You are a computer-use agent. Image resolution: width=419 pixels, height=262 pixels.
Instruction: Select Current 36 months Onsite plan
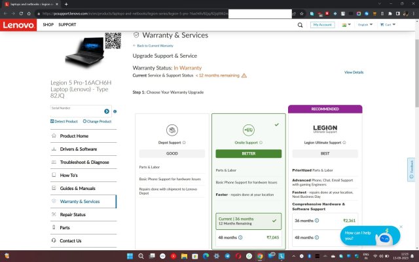249,221
